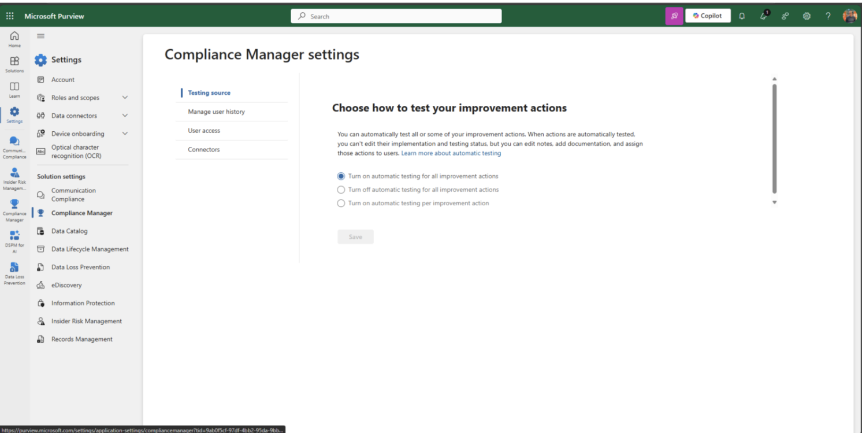This screenshot has width=862, height=433.
Task: Open Compliance Manager trophy rail icon
Action: [14, 210]
